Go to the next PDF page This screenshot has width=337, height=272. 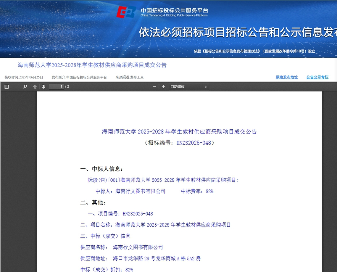point(43,87)
